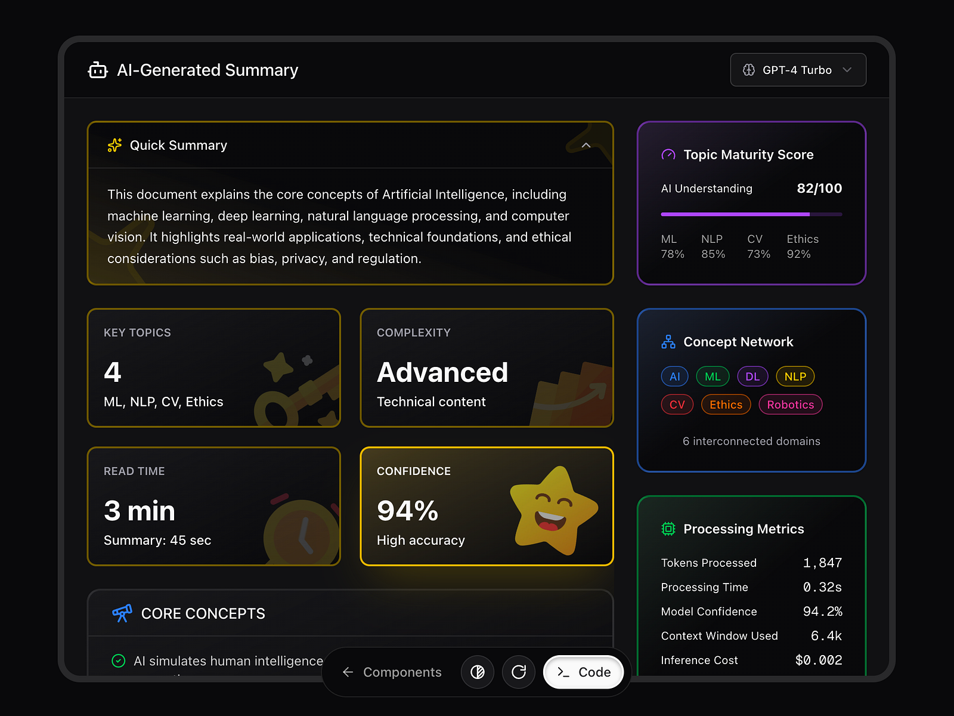Open the Key Topics card
The height and width of the screenshot is (716, 954).
pyautogui.click(x=214, y=368)
